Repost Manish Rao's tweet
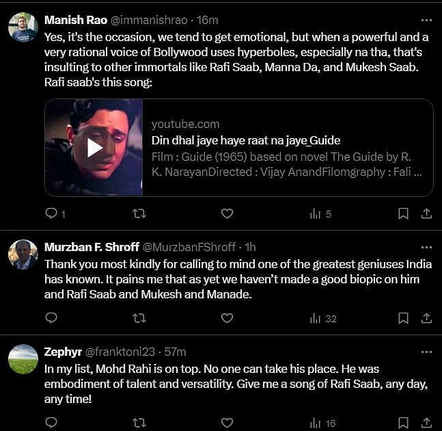Screen dimensions: 442x431 [x=139, y=213]
